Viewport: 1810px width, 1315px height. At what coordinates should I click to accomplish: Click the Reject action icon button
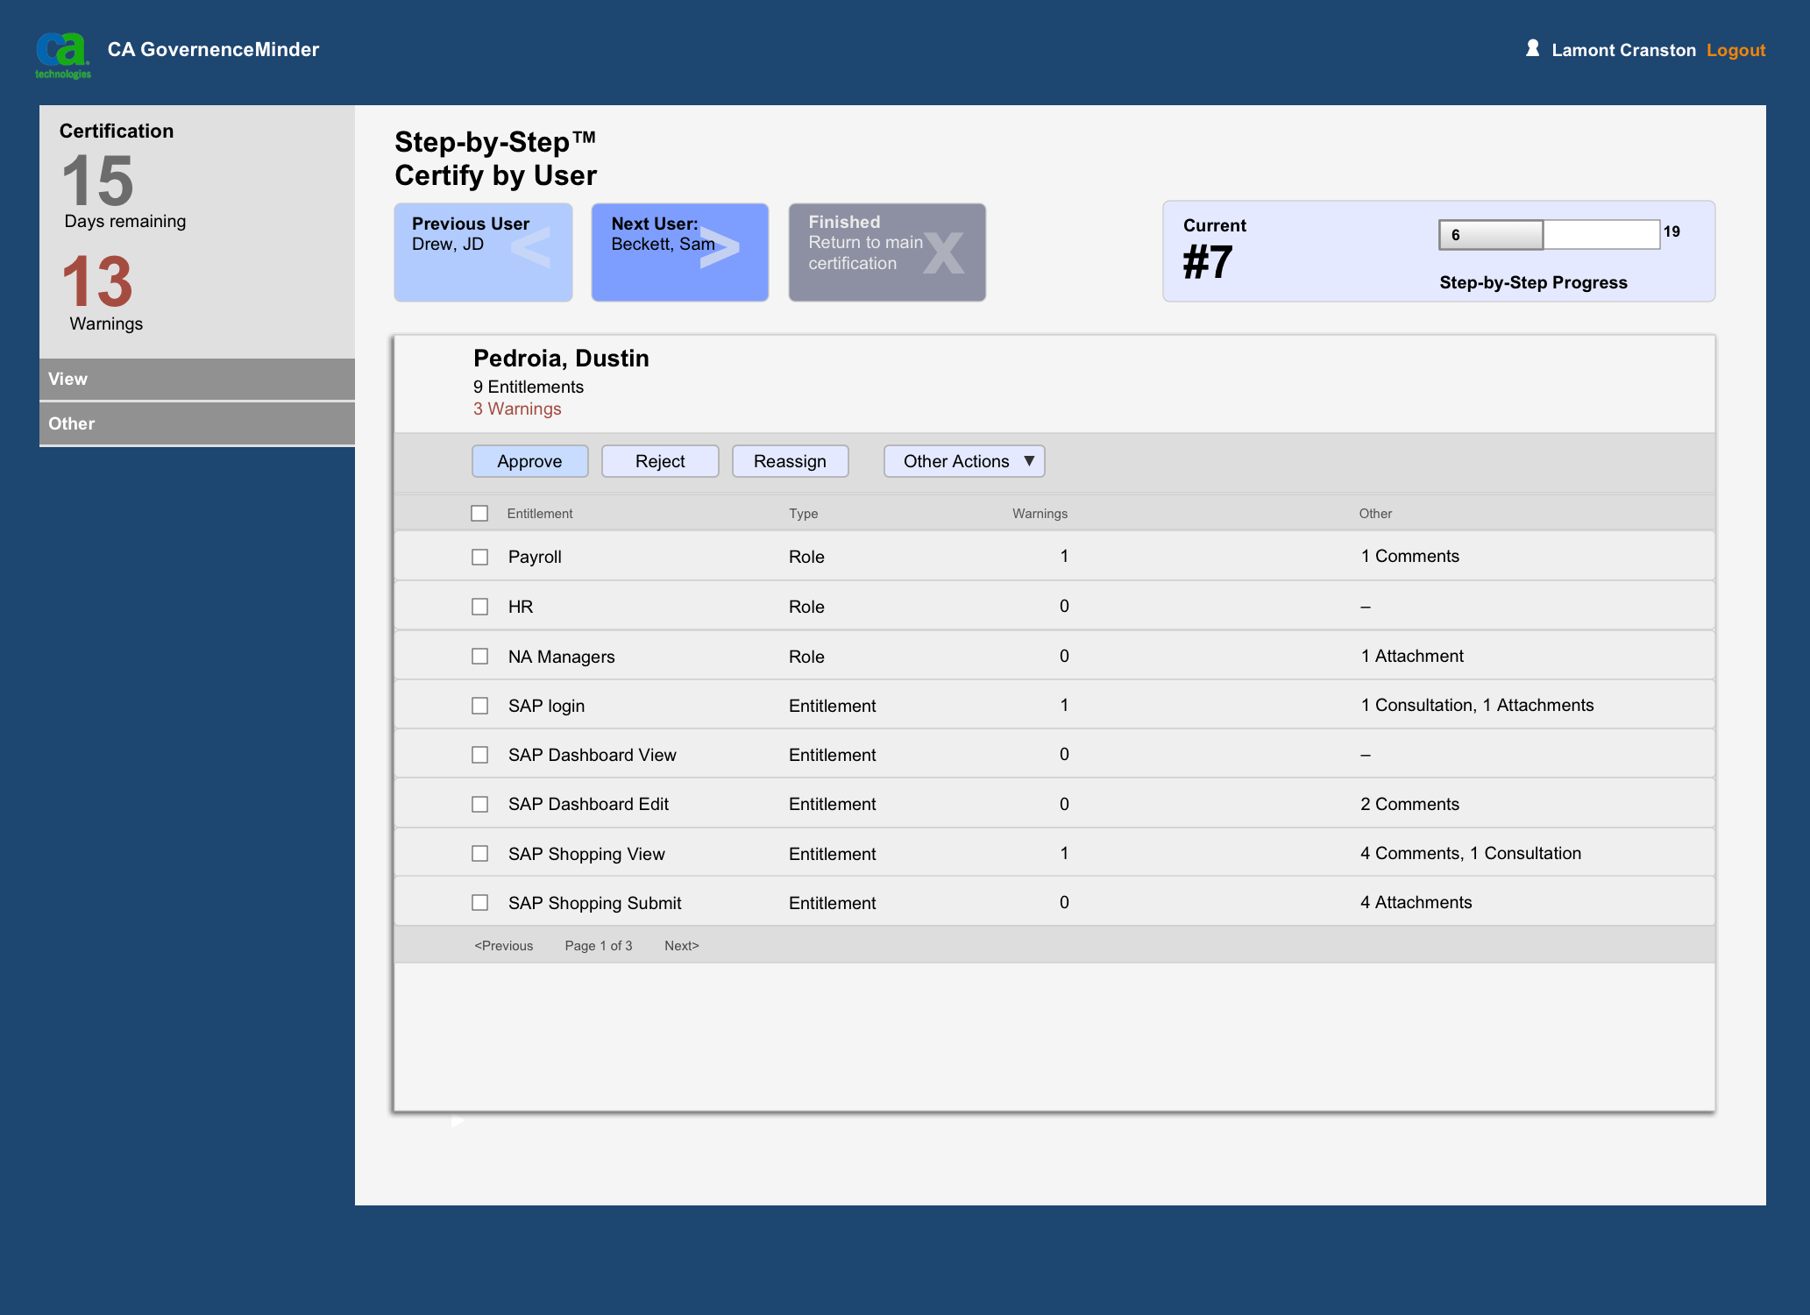point(659,461)
